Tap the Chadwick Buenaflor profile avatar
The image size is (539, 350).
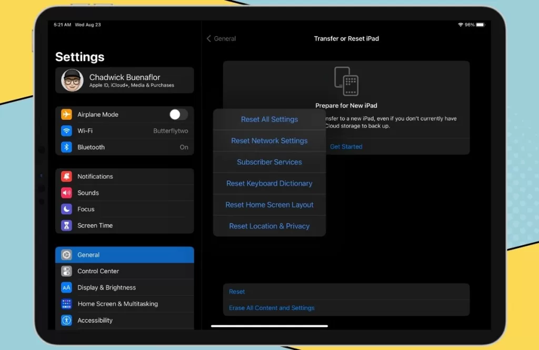point(72,80)
